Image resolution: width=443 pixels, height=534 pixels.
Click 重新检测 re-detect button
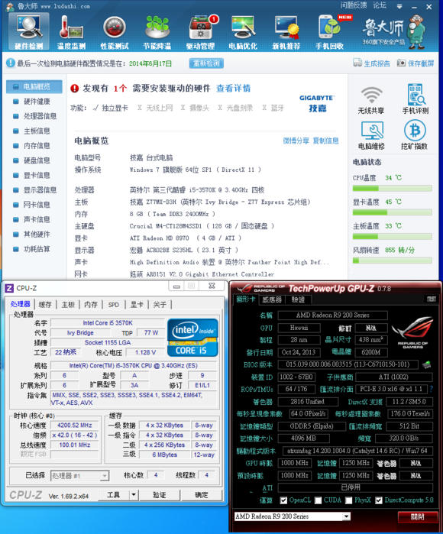[x=206, y=63]
